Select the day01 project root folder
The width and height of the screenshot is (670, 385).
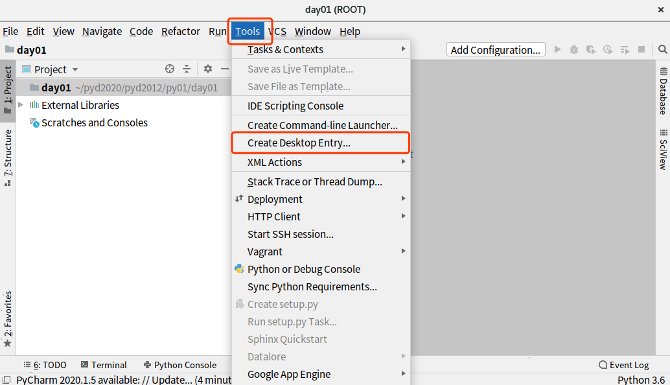(x=124, y=87)
